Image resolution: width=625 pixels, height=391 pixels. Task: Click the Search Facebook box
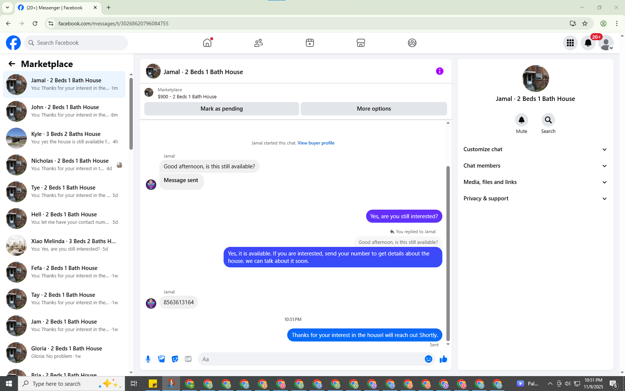(76, 43)
